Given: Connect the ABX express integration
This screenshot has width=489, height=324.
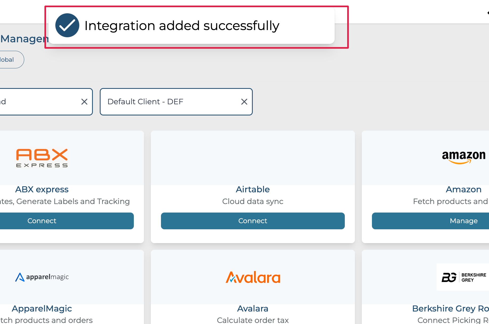Looking at the screenshot, I should 42,221.
